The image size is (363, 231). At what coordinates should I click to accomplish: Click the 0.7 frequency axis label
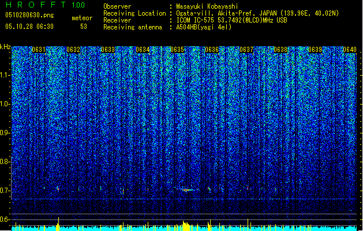(5, 191)
